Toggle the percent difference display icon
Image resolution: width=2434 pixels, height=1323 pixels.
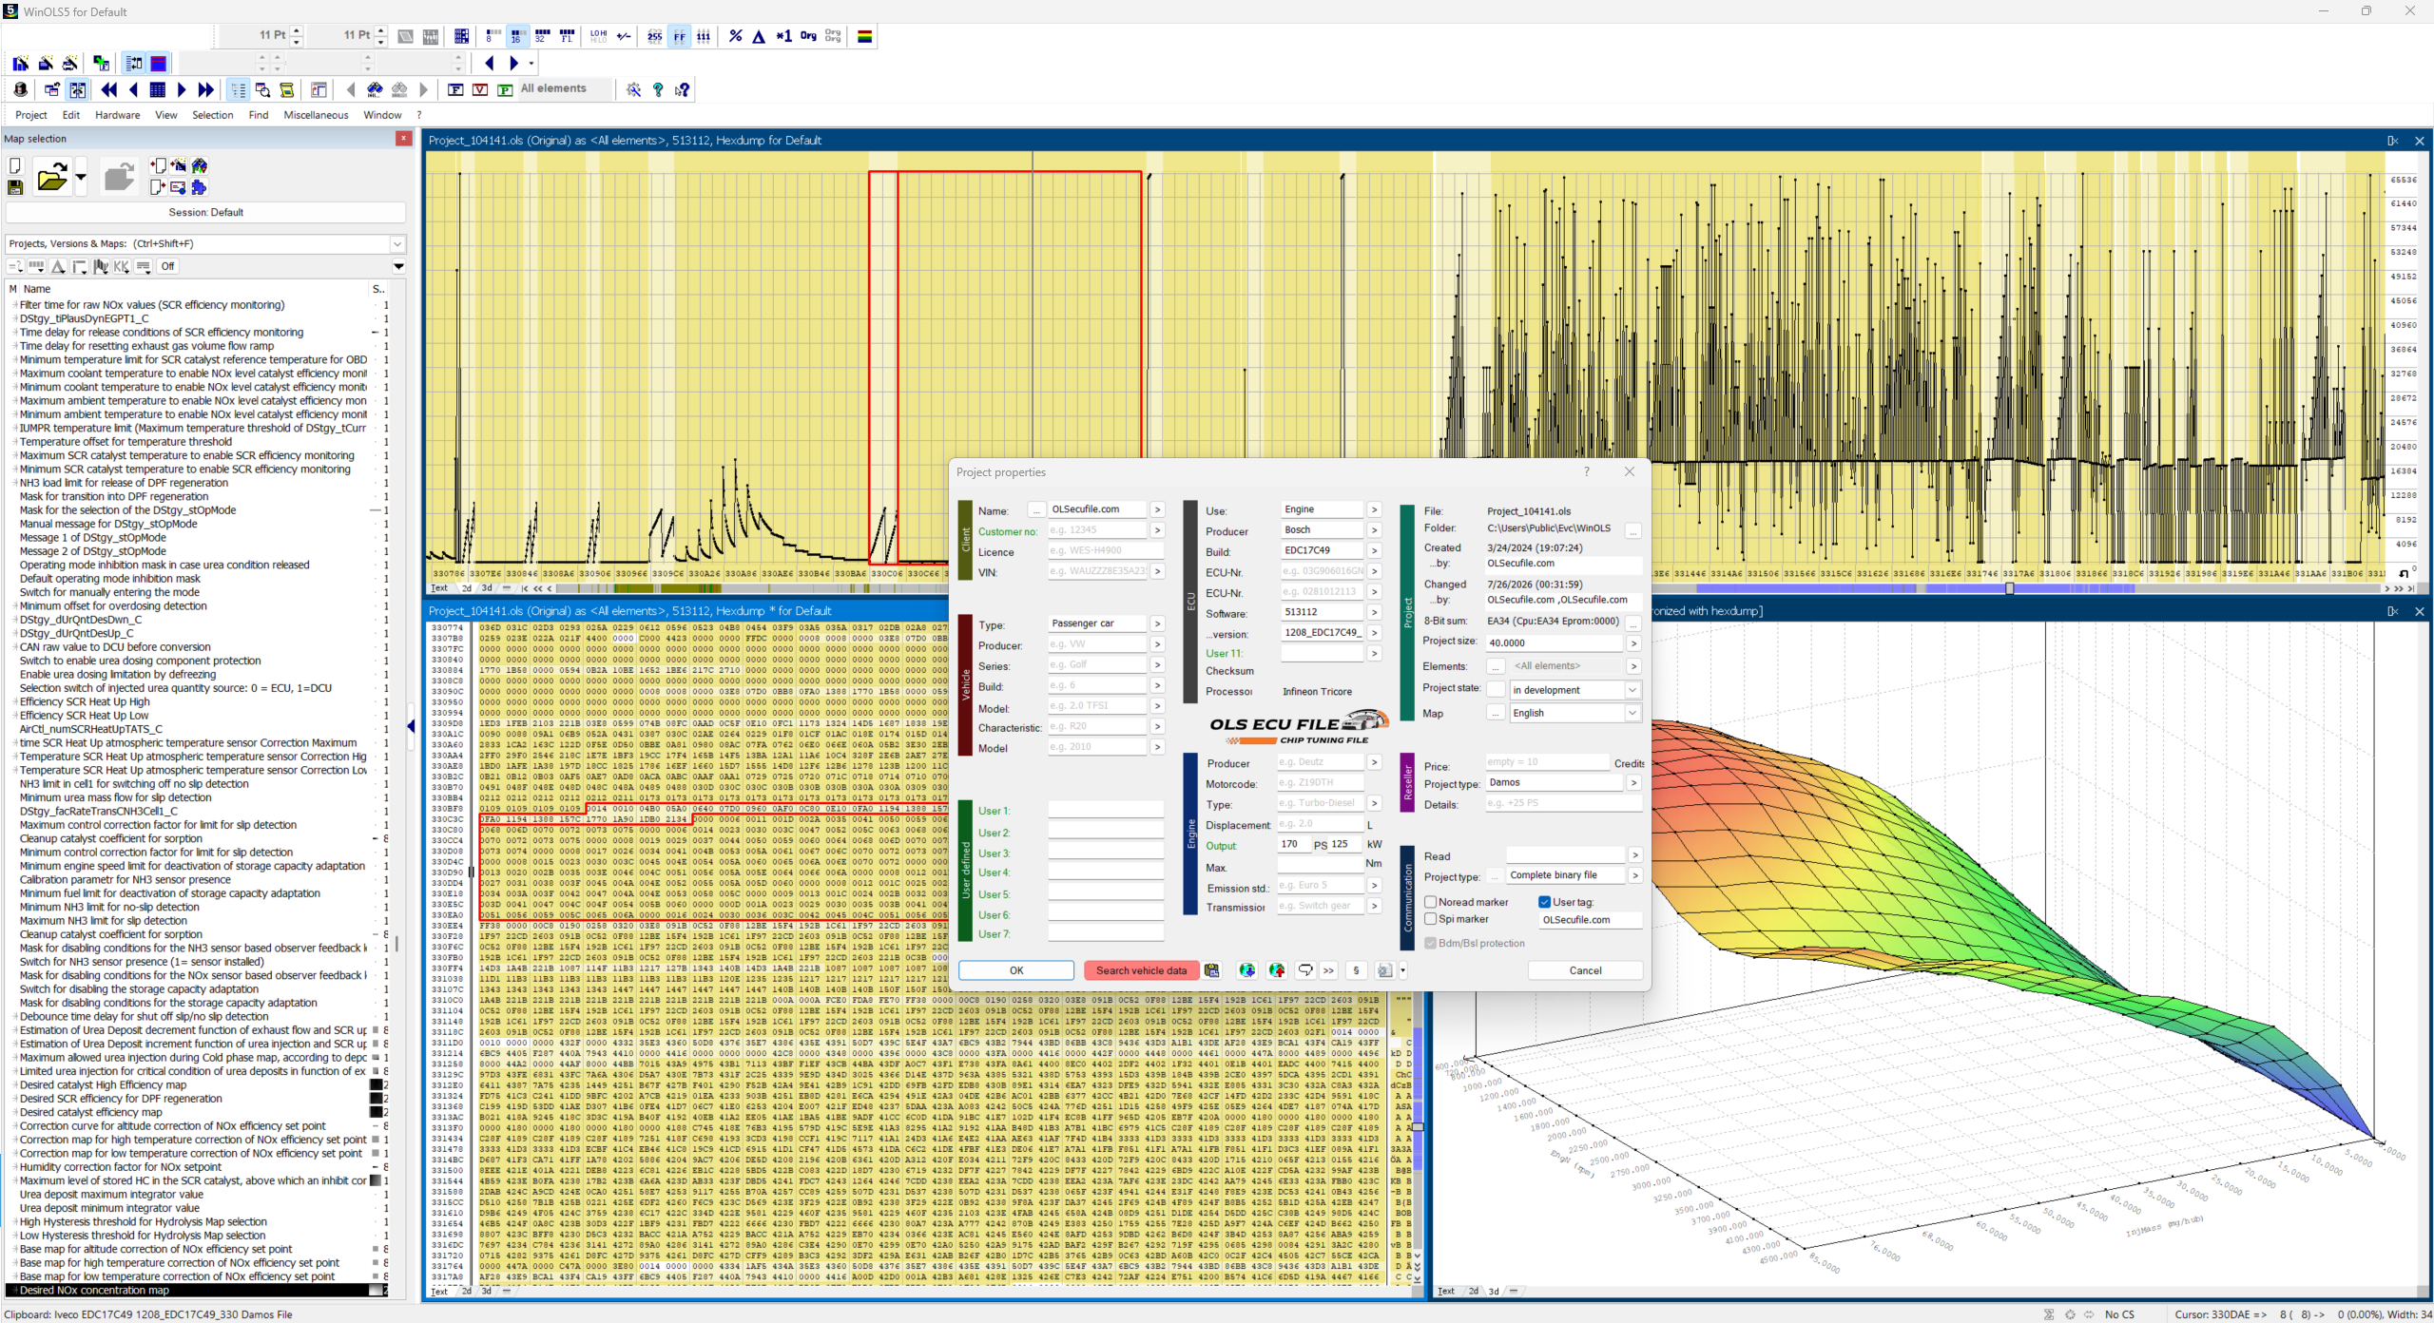point(735,36)
